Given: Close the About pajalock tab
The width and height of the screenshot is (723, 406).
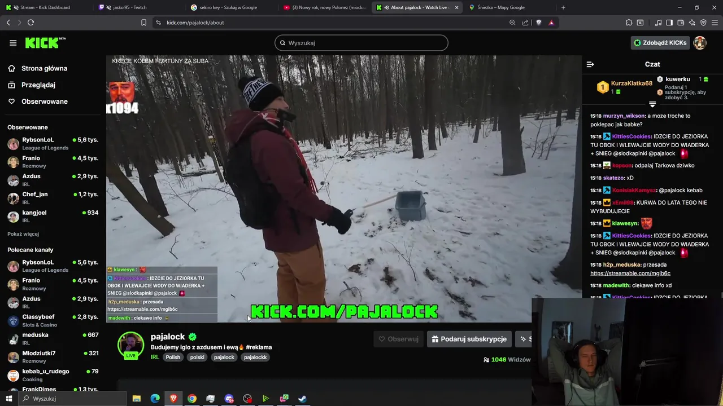Looking at the screenshot, I should pos(456,7).
